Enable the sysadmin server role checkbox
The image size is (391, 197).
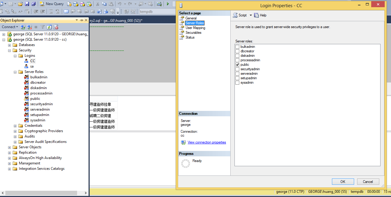point(237,83)
